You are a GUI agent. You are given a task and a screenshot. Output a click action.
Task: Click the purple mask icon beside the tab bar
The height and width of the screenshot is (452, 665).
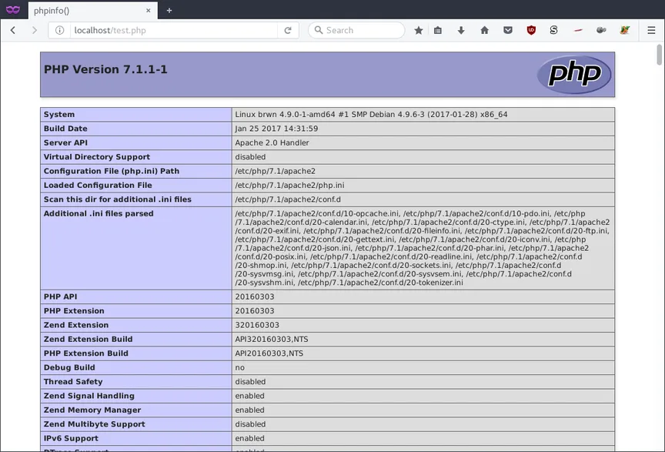tap(12, 10)
